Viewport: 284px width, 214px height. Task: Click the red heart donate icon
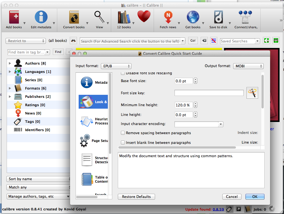point(144,16)
